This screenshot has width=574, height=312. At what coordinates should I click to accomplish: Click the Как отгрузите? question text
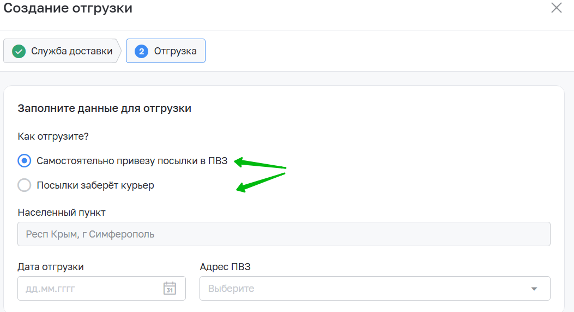click(x=53, y=136)
